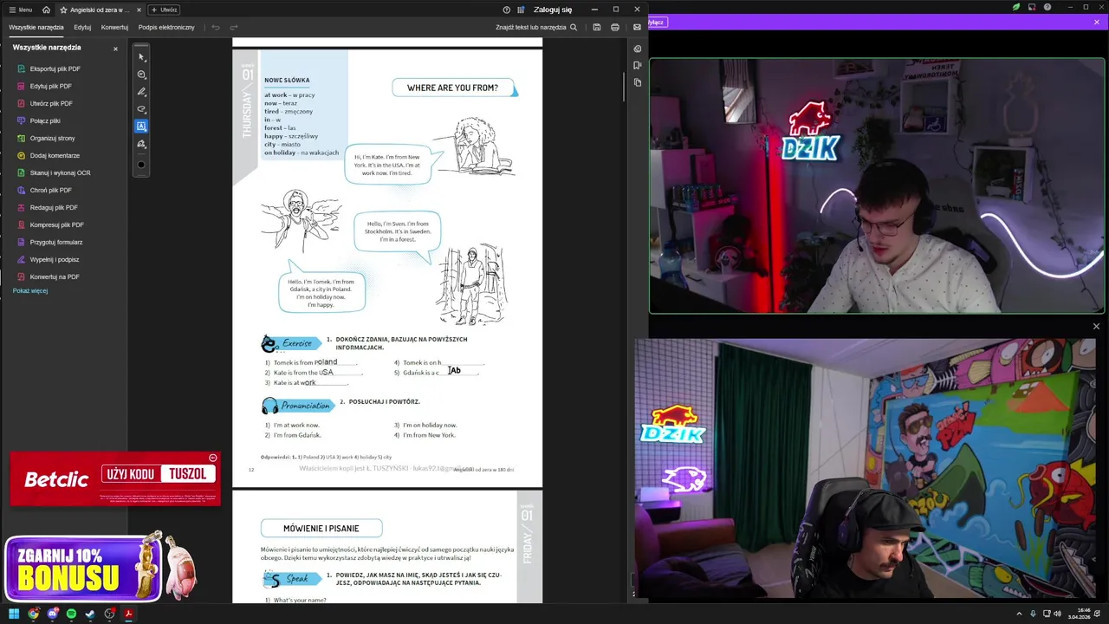
Task: Open OBS Studio from taskbar
Action: (109, 614)
